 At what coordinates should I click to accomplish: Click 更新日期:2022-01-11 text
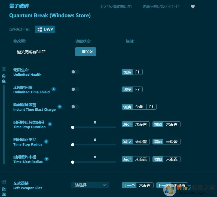coord(161,7)
